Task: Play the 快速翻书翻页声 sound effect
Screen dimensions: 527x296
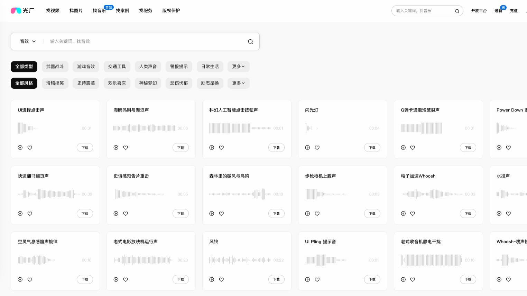Action: click(20, 214)
